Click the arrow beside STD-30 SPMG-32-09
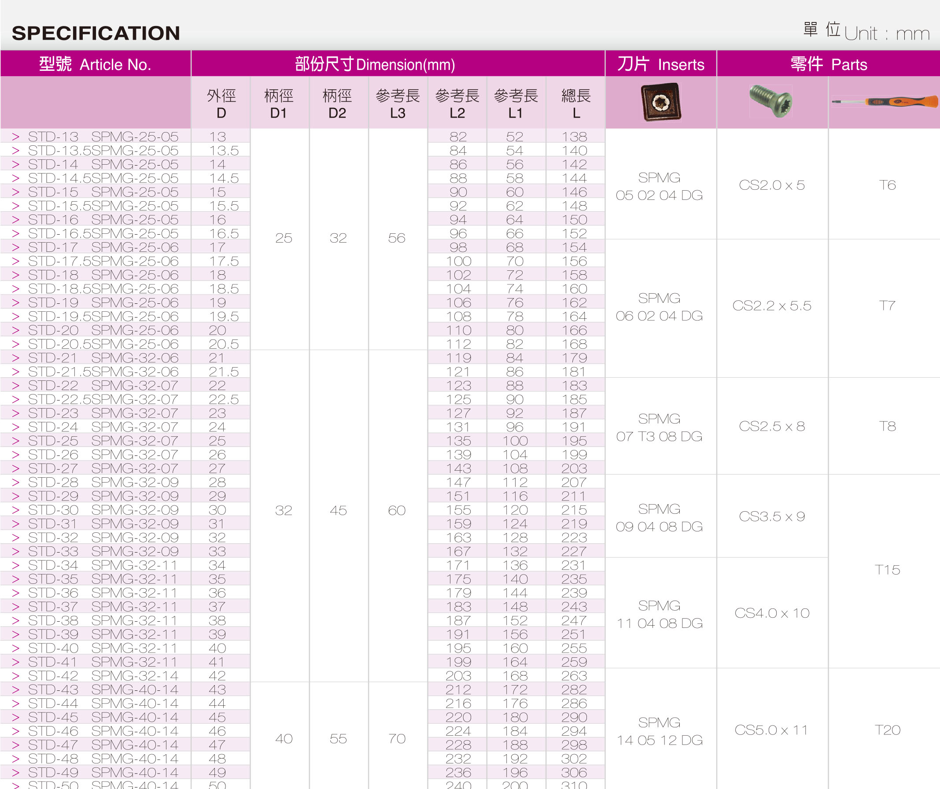Image resolution: width=940 pixels, height=789 pixels. pos(16,510)
